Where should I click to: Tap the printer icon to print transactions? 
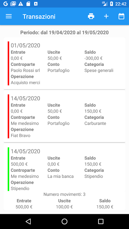(x=91, y=16)
